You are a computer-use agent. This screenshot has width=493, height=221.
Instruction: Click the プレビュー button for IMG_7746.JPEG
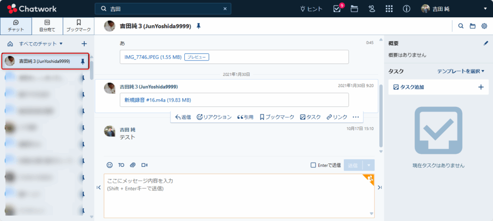coord(196,57)
